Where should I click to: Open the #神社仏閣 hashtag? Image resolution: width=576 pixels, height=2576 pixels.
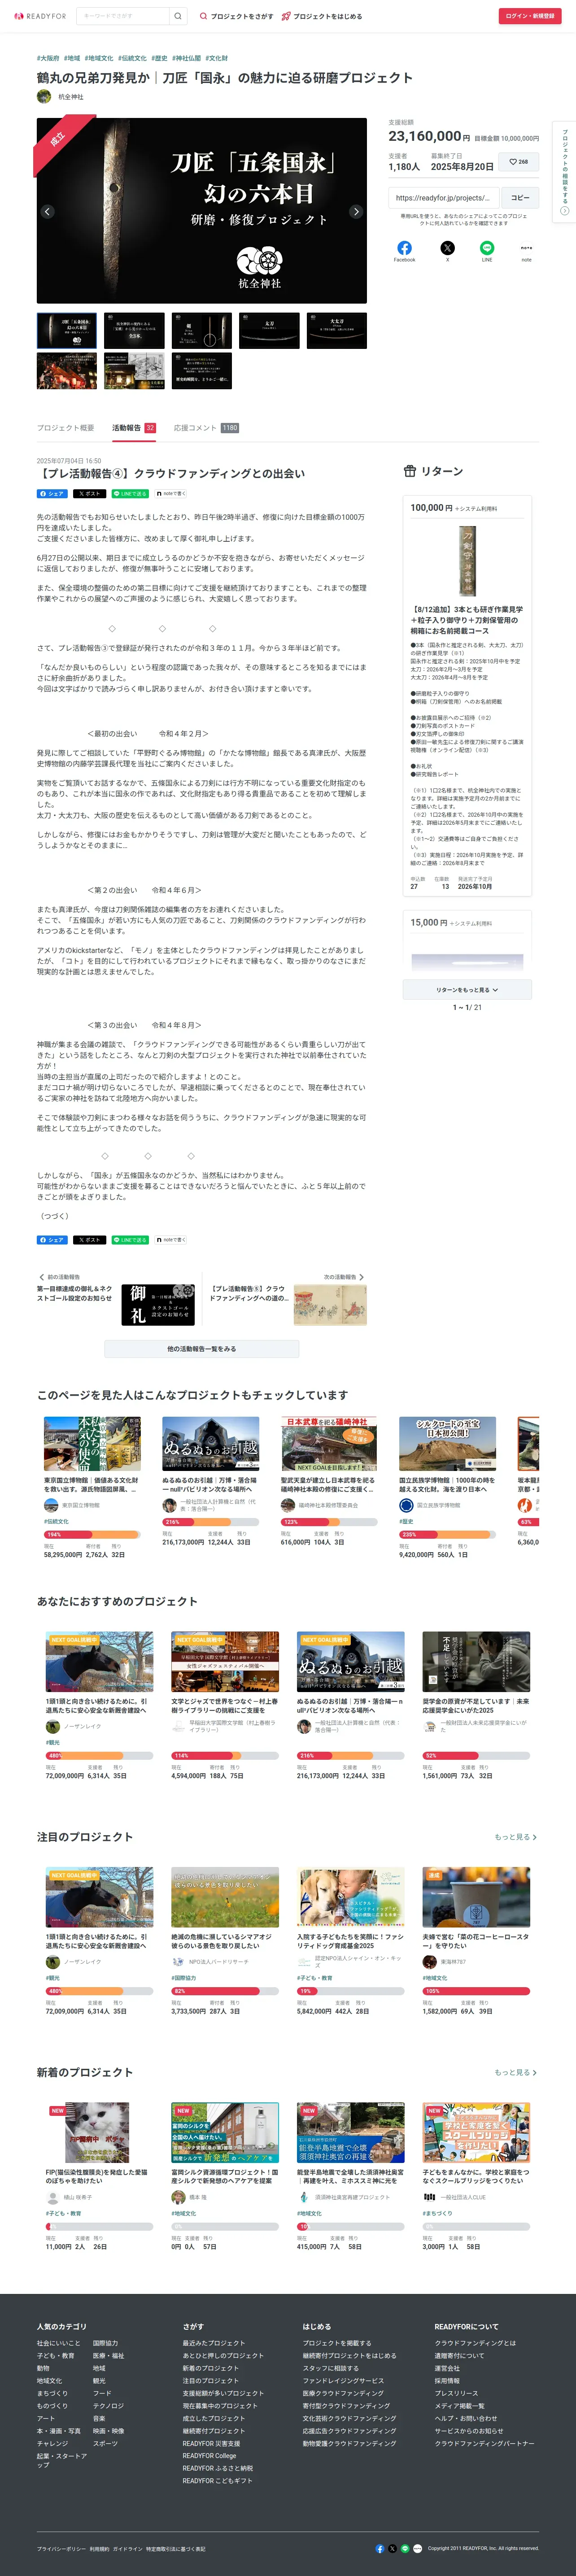(x=186, y=58)
